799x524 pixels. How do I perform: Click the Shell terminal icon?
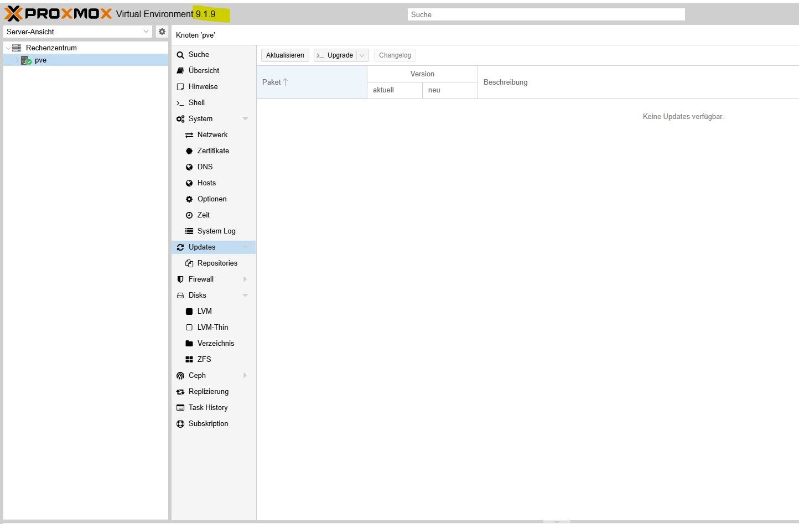tap(180, 103)
